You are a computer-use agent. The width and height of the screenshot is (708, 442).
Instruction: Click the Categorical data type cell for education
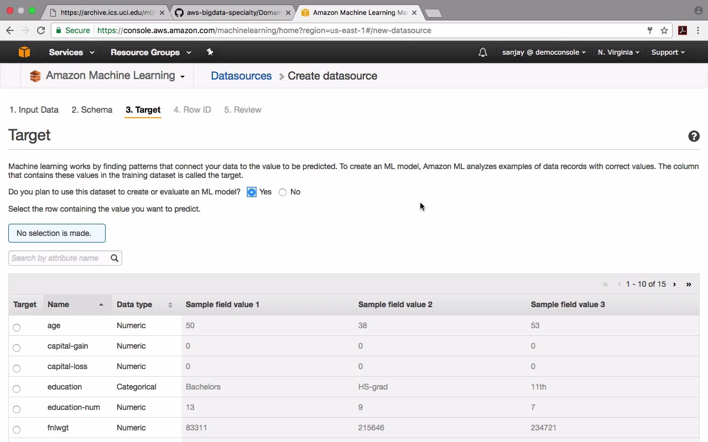(x=137, y=387)
